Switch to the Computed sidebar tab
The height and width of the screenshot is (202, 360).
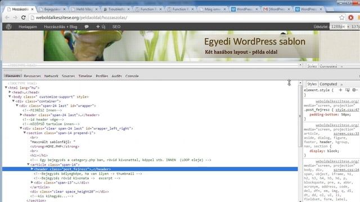tap(328, 84)
